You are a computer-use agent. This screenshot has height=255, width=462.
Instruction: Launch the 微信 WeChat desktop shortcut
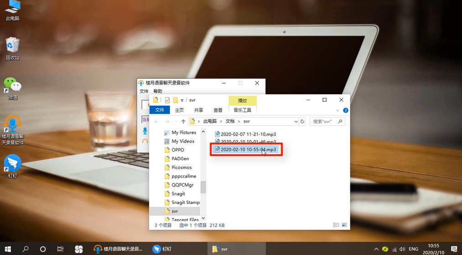click(12, 88)
